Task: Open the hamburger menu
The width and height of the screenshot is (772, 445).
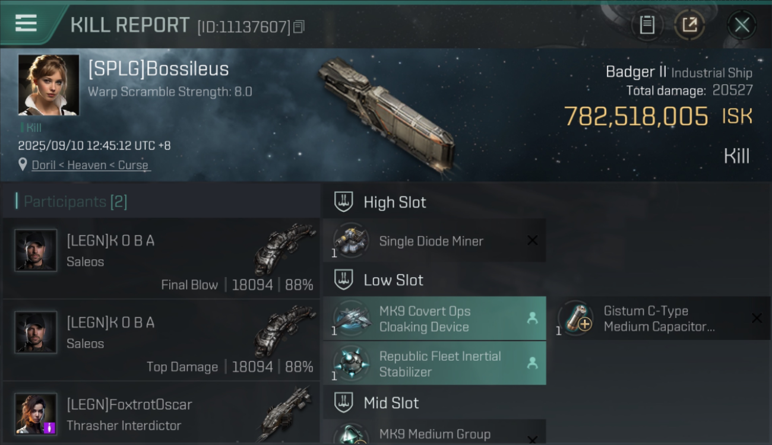Action: (x=26, y=24)
